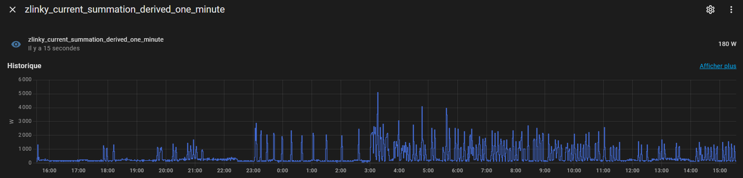Click the 3 000 y-axis label
Screen dimensions: 743x178
(25, 121)
